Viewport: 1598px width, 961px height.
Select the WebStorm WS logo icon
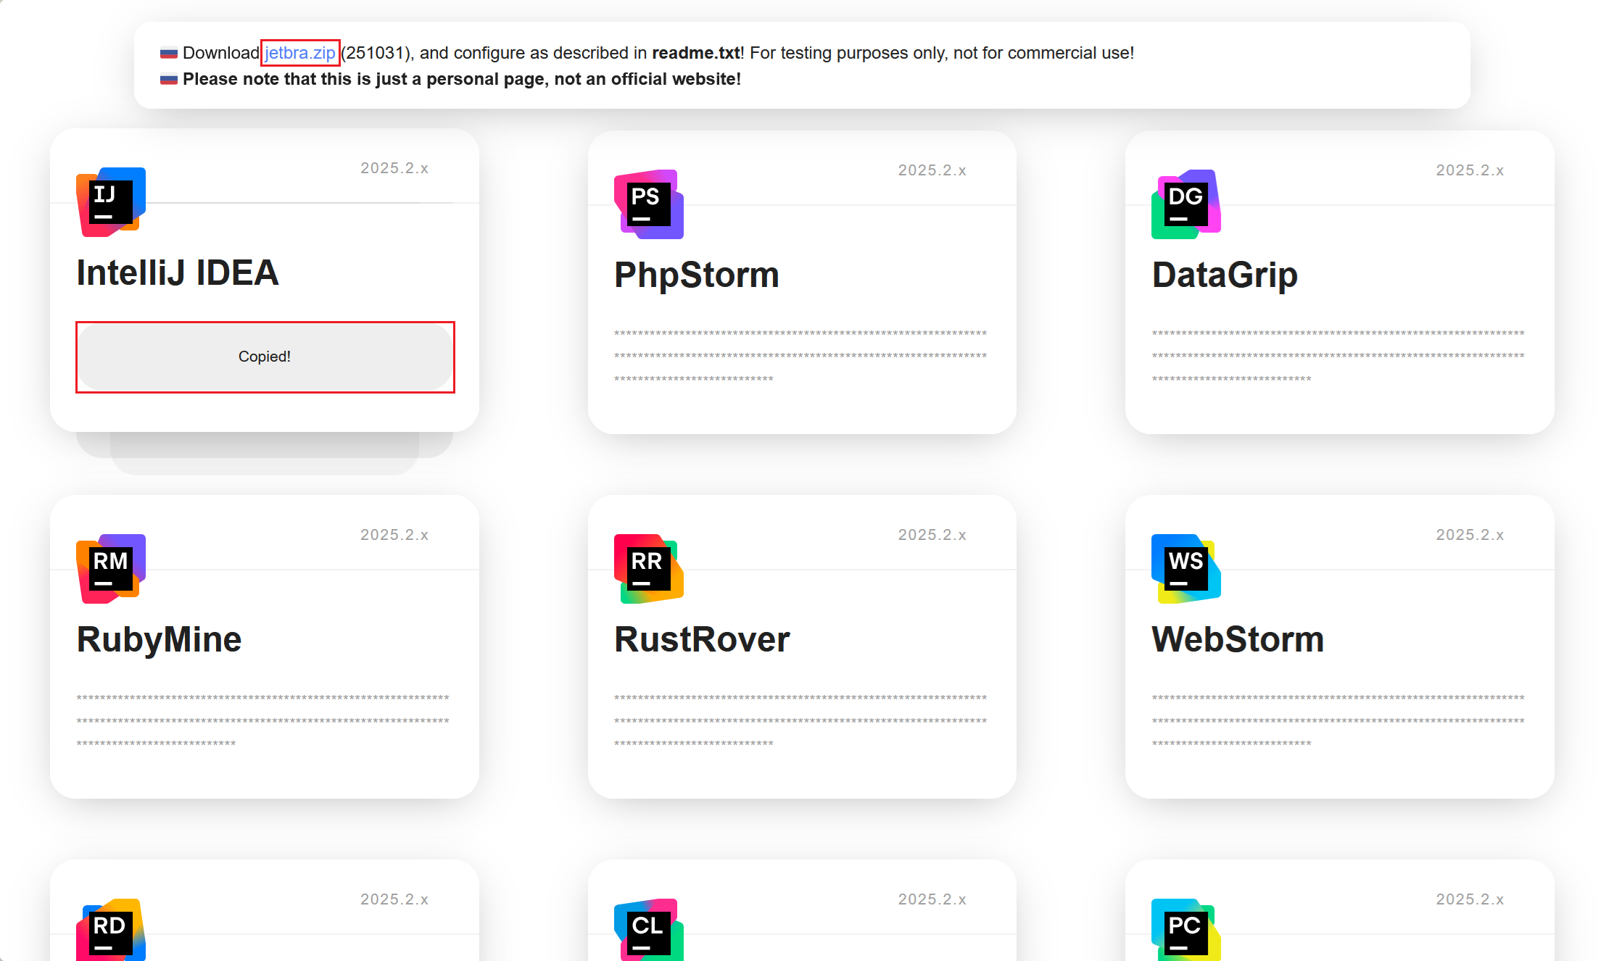pyautogui.click(x=1186, y=569)
